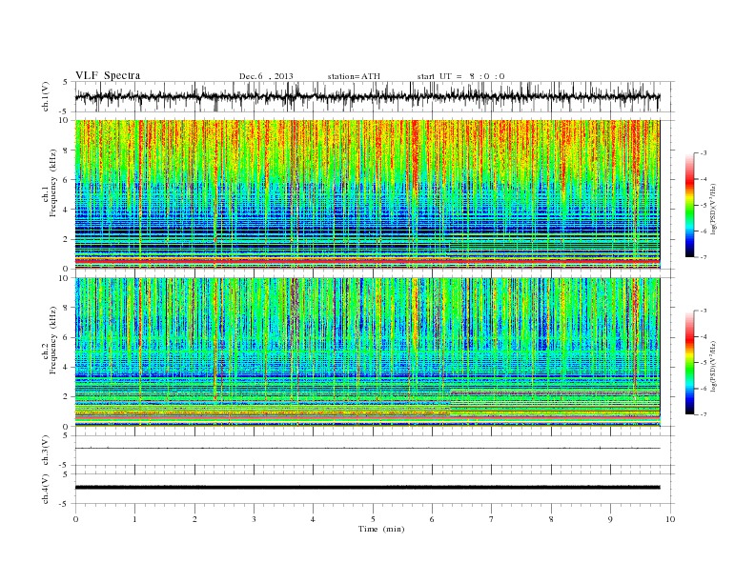Click the upper color bar's "-3" tick value

[x=703, y=153]
